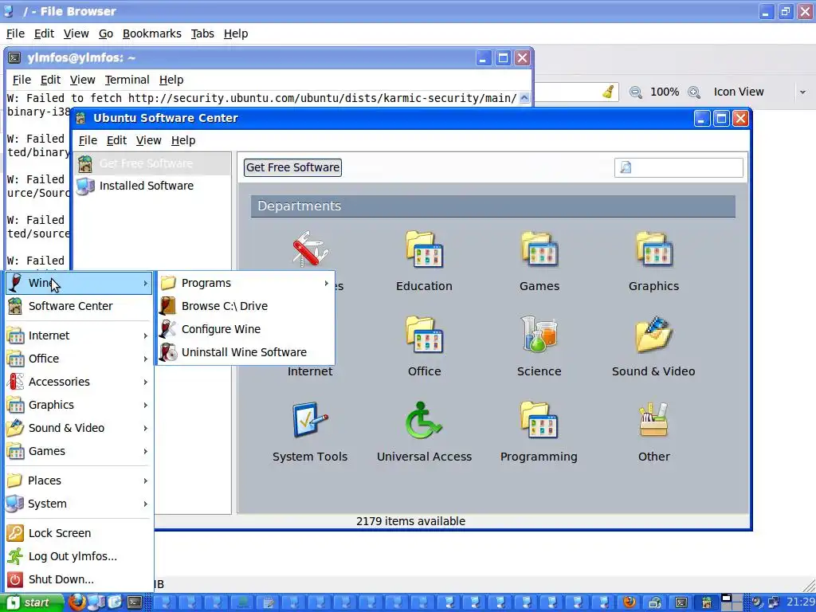The width and height of the screenshot is (816, 612).
Task: Open File Browser Tabs menu
Action: pyautogui.click(x=202, y=33)
